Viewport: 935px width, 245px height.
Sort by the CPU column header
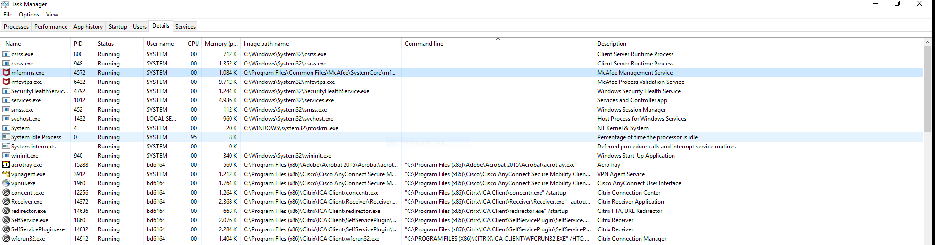click(x=192, y=44)
